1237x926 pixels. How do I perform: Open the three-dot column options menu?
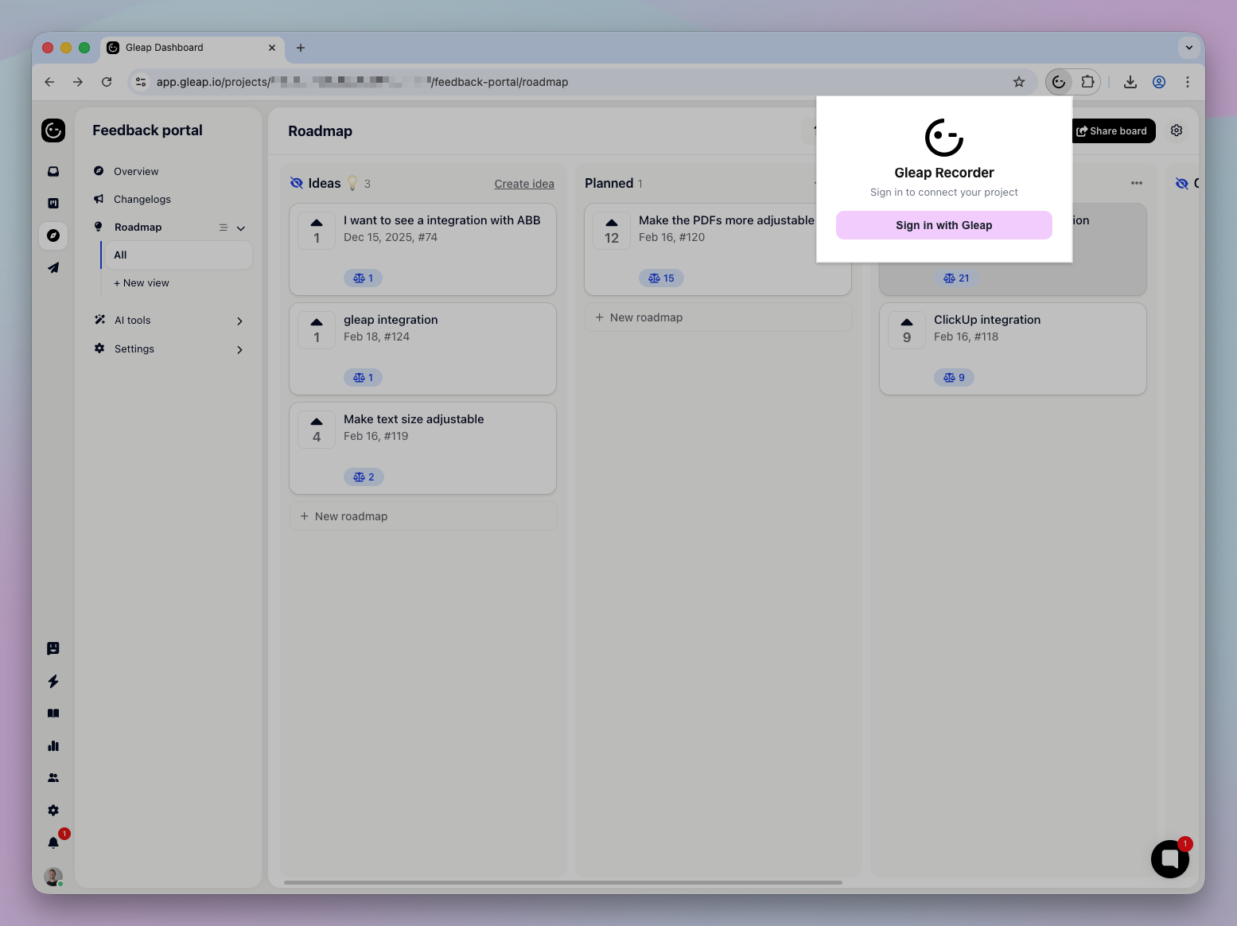tap(1137, 183)
